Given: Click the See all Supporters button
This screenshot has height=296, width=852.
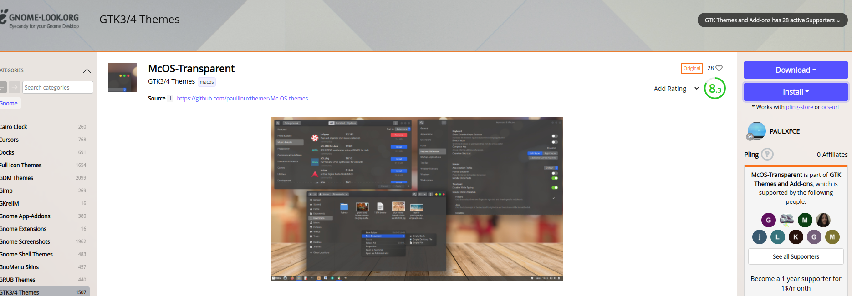Looking at the screenshot, I should click(x=796, y=256).
